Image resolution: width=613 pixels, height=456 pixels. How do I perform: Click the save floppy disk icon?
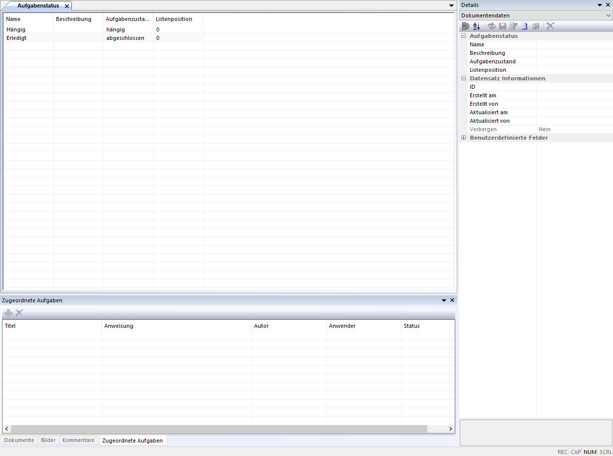pos(503,26)
